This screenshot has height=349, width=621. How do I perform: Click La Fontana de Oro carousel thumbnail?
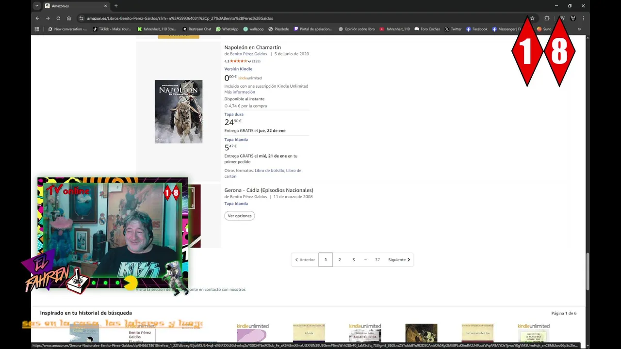click(x=477, y=333)
